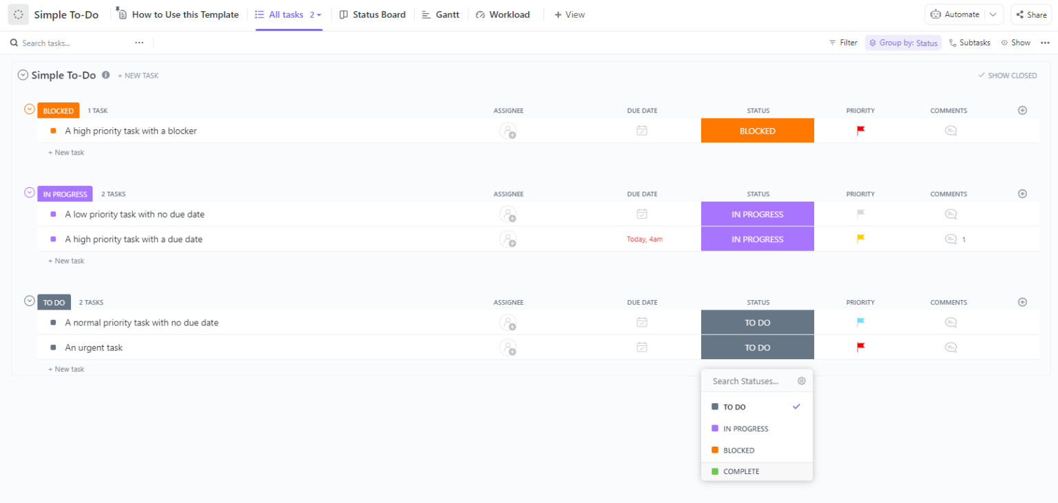Toggle Show Closed tasks
This screenshot has height=503, width=1058.
point(1007,75)
